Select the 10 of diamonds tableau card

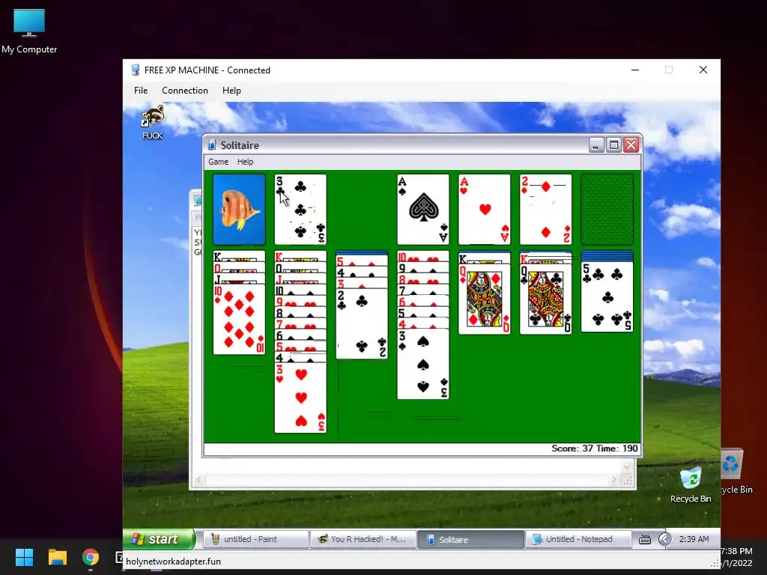(239, 320)
